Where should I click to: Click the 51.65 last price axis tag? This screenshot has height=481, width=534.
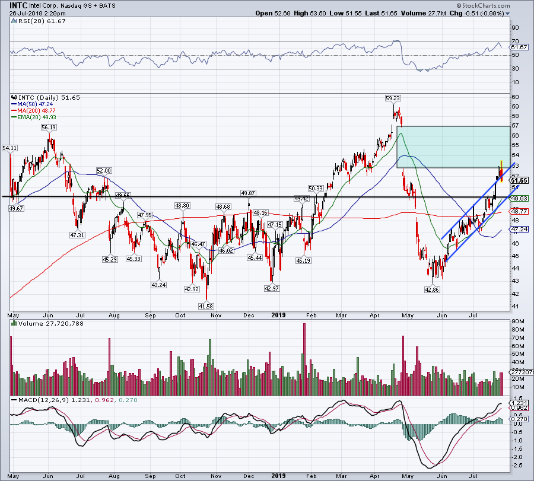(520, 181)
